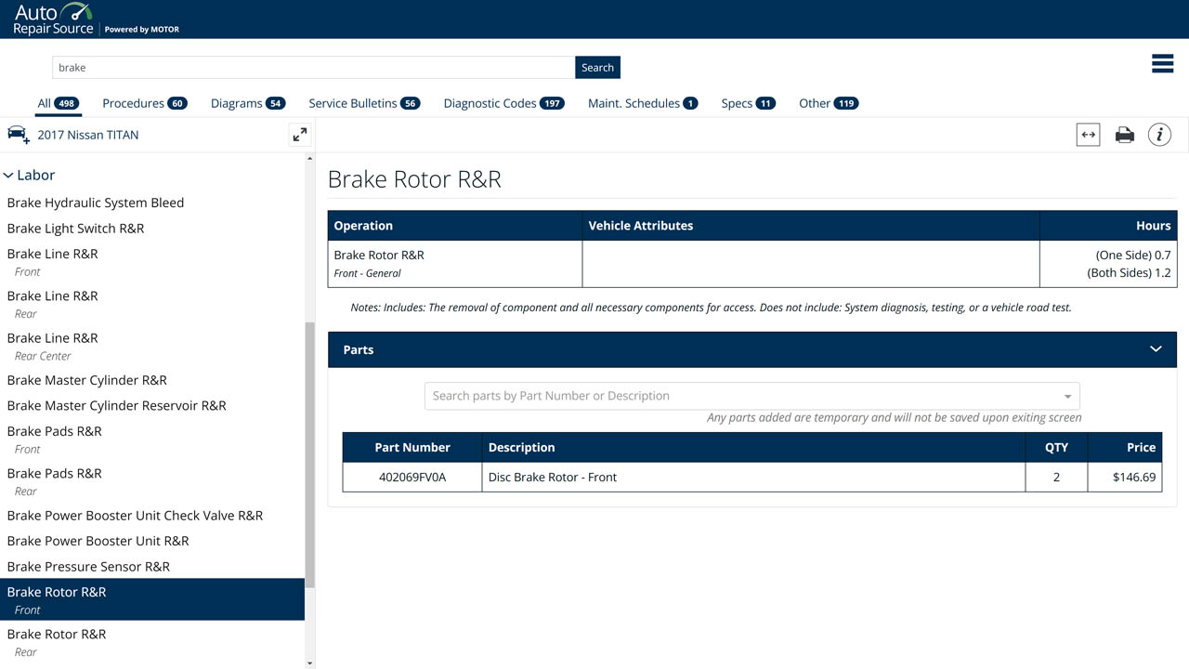Click the brake search input field
1189x669 pixels.
[313, 67]
